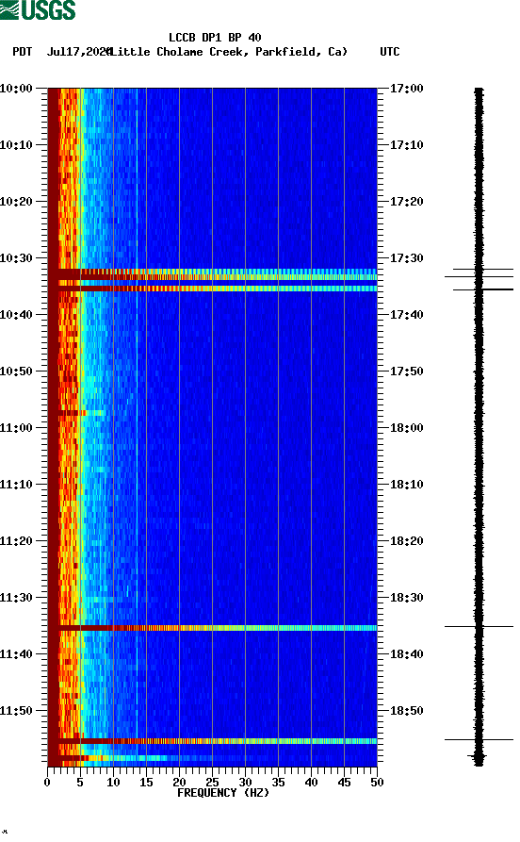Click the '5' Hz frequency axis label
Viewport: 520px width, 842px height.
[80, 783]
